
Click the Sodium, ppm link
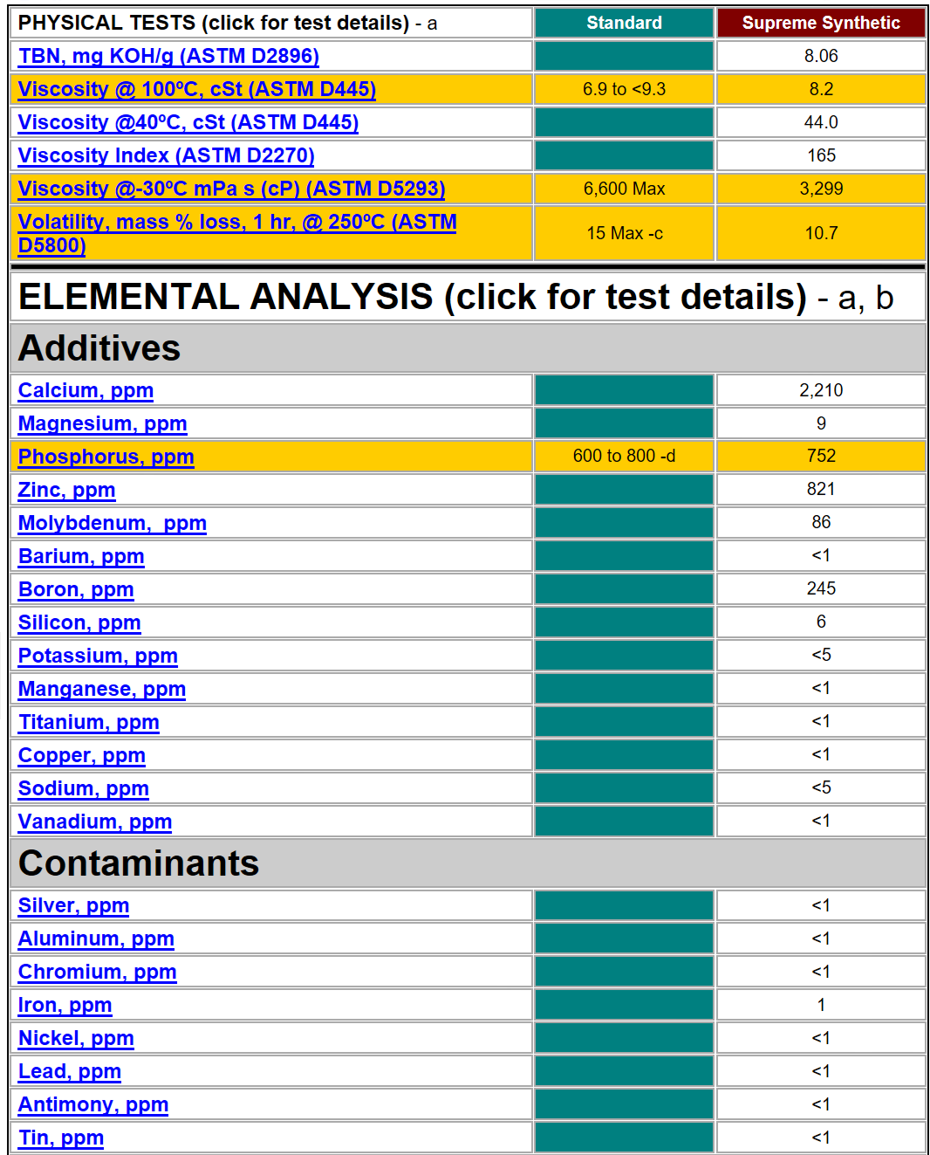point(84,788)
